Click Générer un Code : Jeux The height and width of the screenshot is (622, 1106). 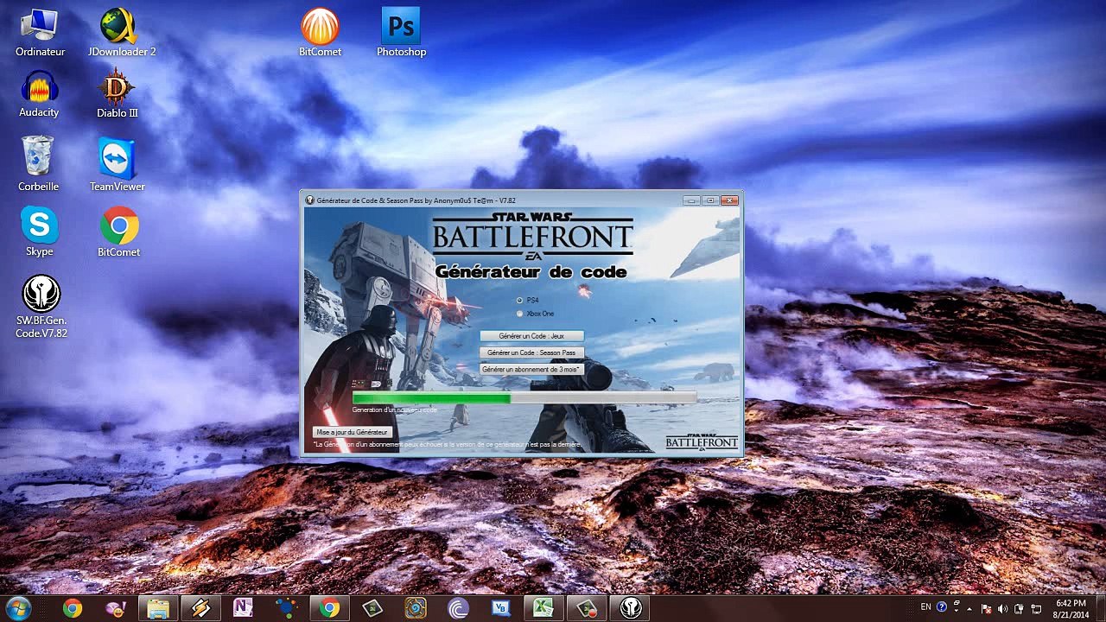coord(531,336)
